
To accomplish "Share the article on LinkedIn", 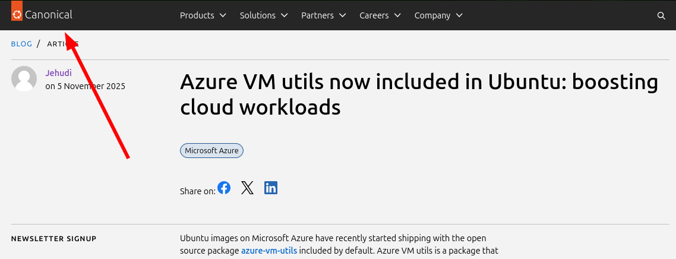I will (x=271, y=188).
